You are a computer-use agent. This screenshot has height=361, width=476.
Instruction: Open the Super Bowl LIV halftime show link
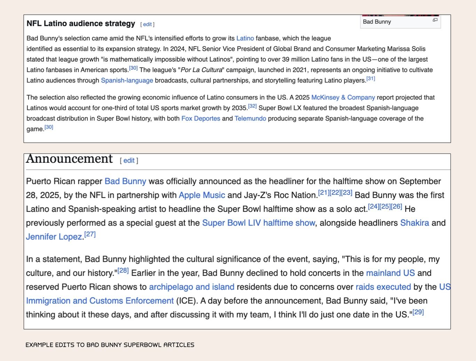[259, 223]
